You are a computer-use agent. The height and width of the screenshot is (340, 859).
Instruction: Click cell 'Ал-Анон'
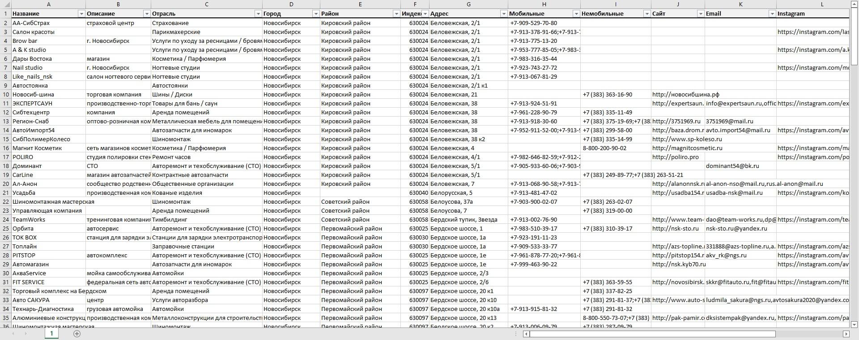[48, 184]
